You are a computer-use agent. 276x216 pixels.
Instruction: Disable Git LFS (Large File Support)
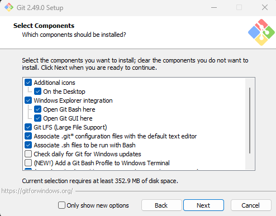click(x=28, y=127)
